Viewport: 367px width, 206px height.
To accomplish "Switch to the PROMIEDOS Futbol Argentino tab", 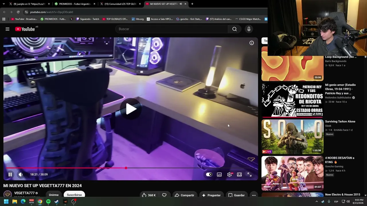I will pyautogui.click(x=75, y=4).
